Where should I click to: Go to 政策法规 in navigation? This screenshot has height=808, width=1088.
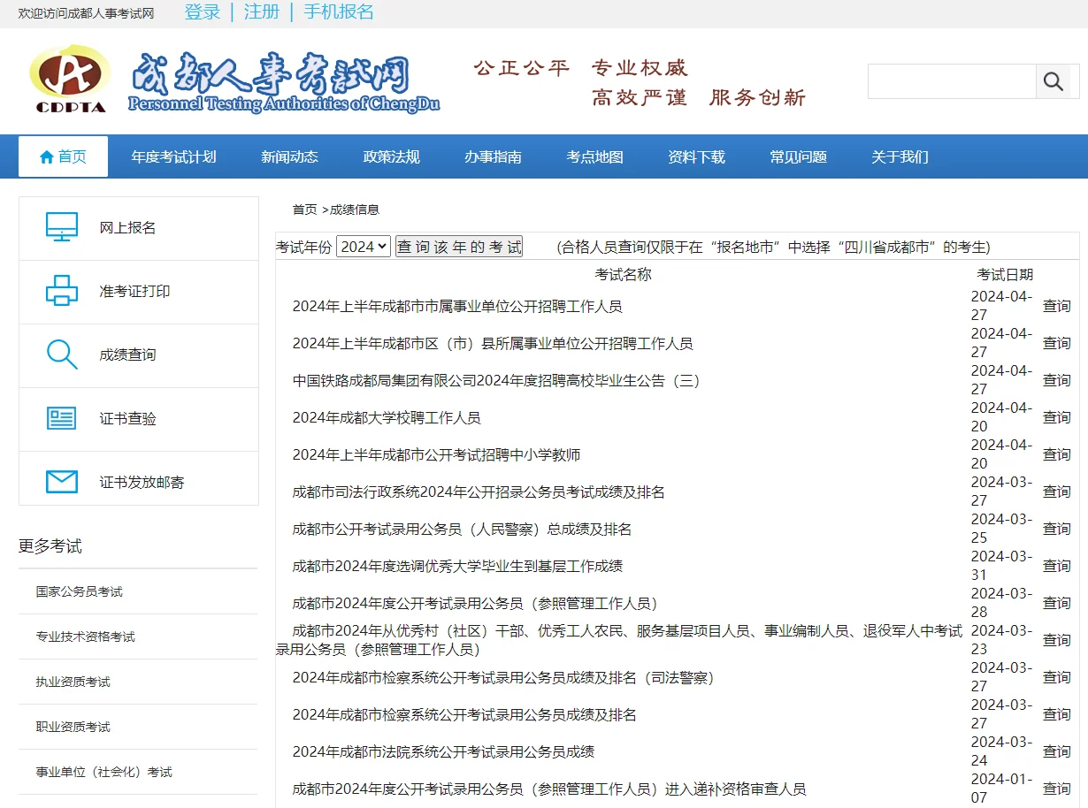[391, 156]
